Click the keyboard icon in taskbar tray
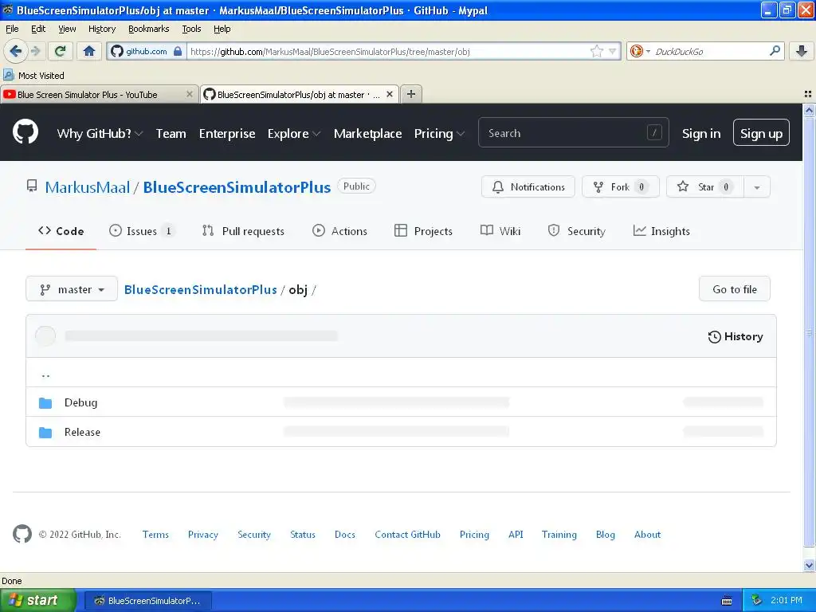This screenshot has width=816, height=612. point(727,601)
